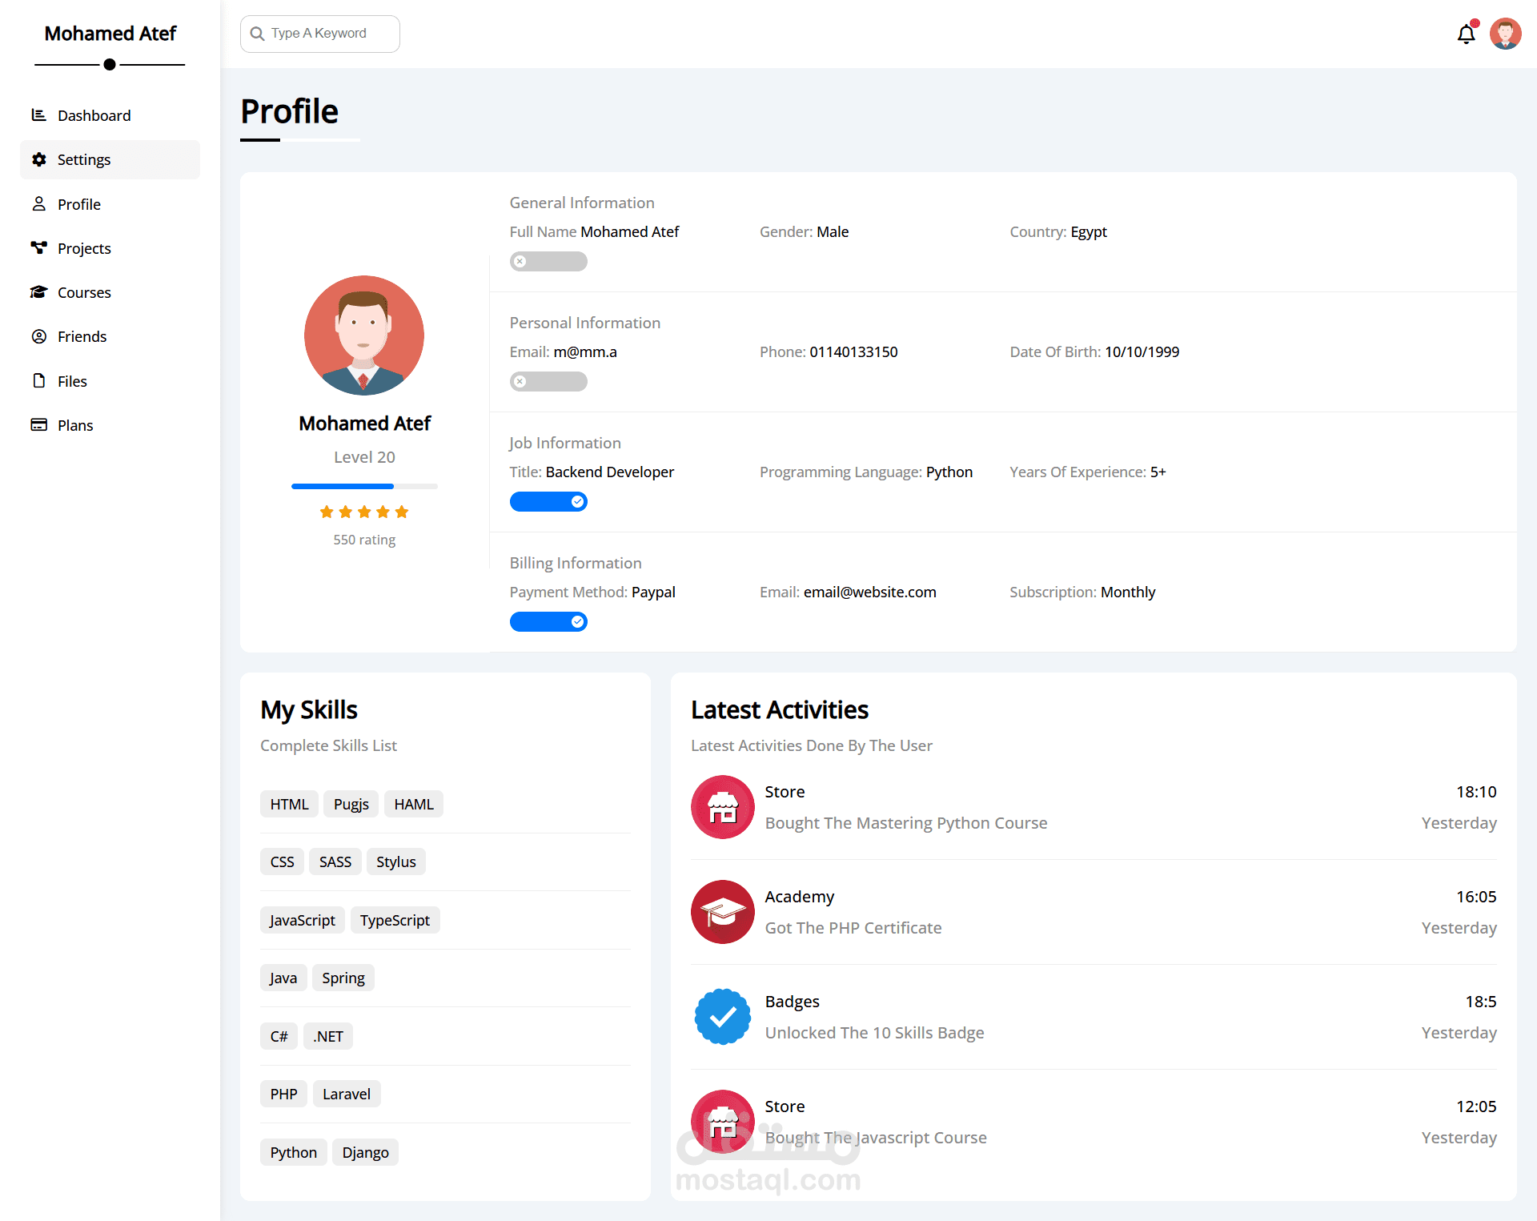Open the Dashboard menu item
The width and height of the screenshot is (1537, 1221).
(x=94, y=115)
